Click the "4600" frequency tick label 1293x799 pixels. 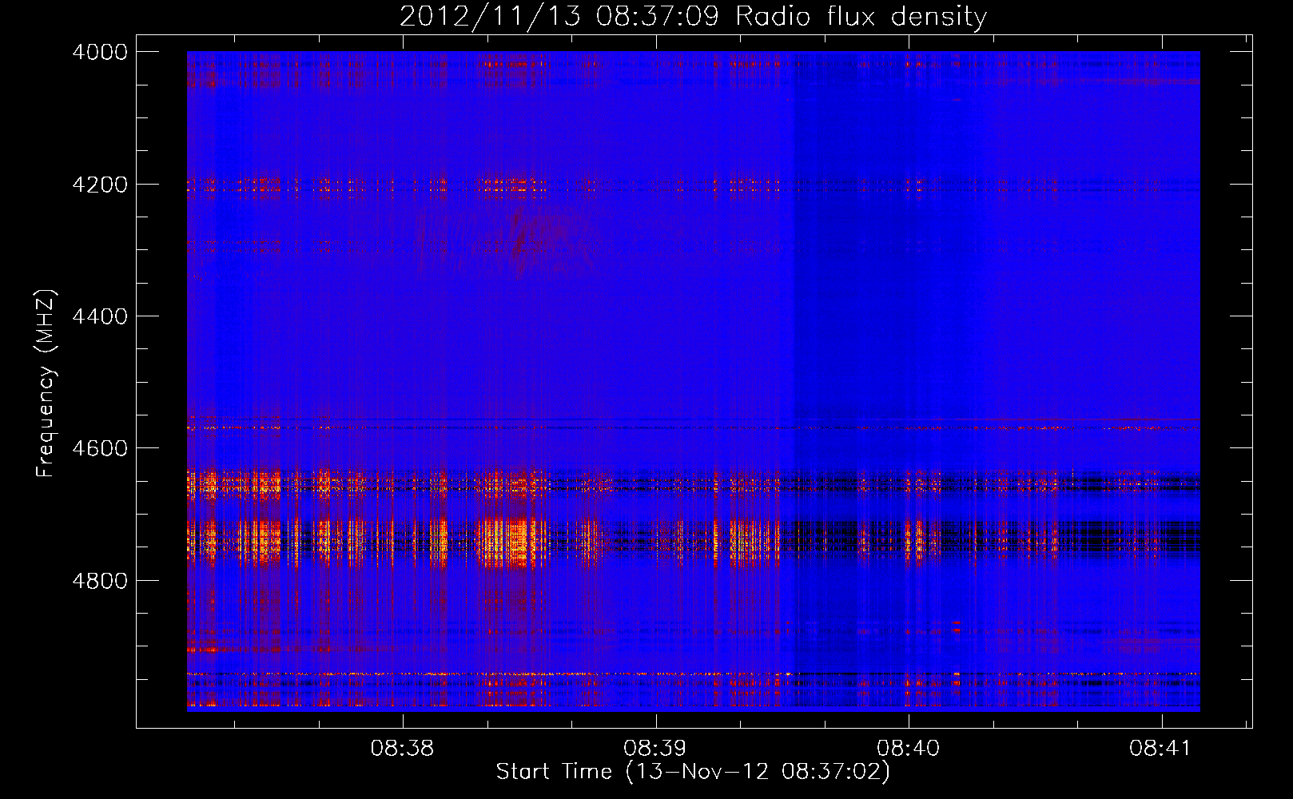100,448
